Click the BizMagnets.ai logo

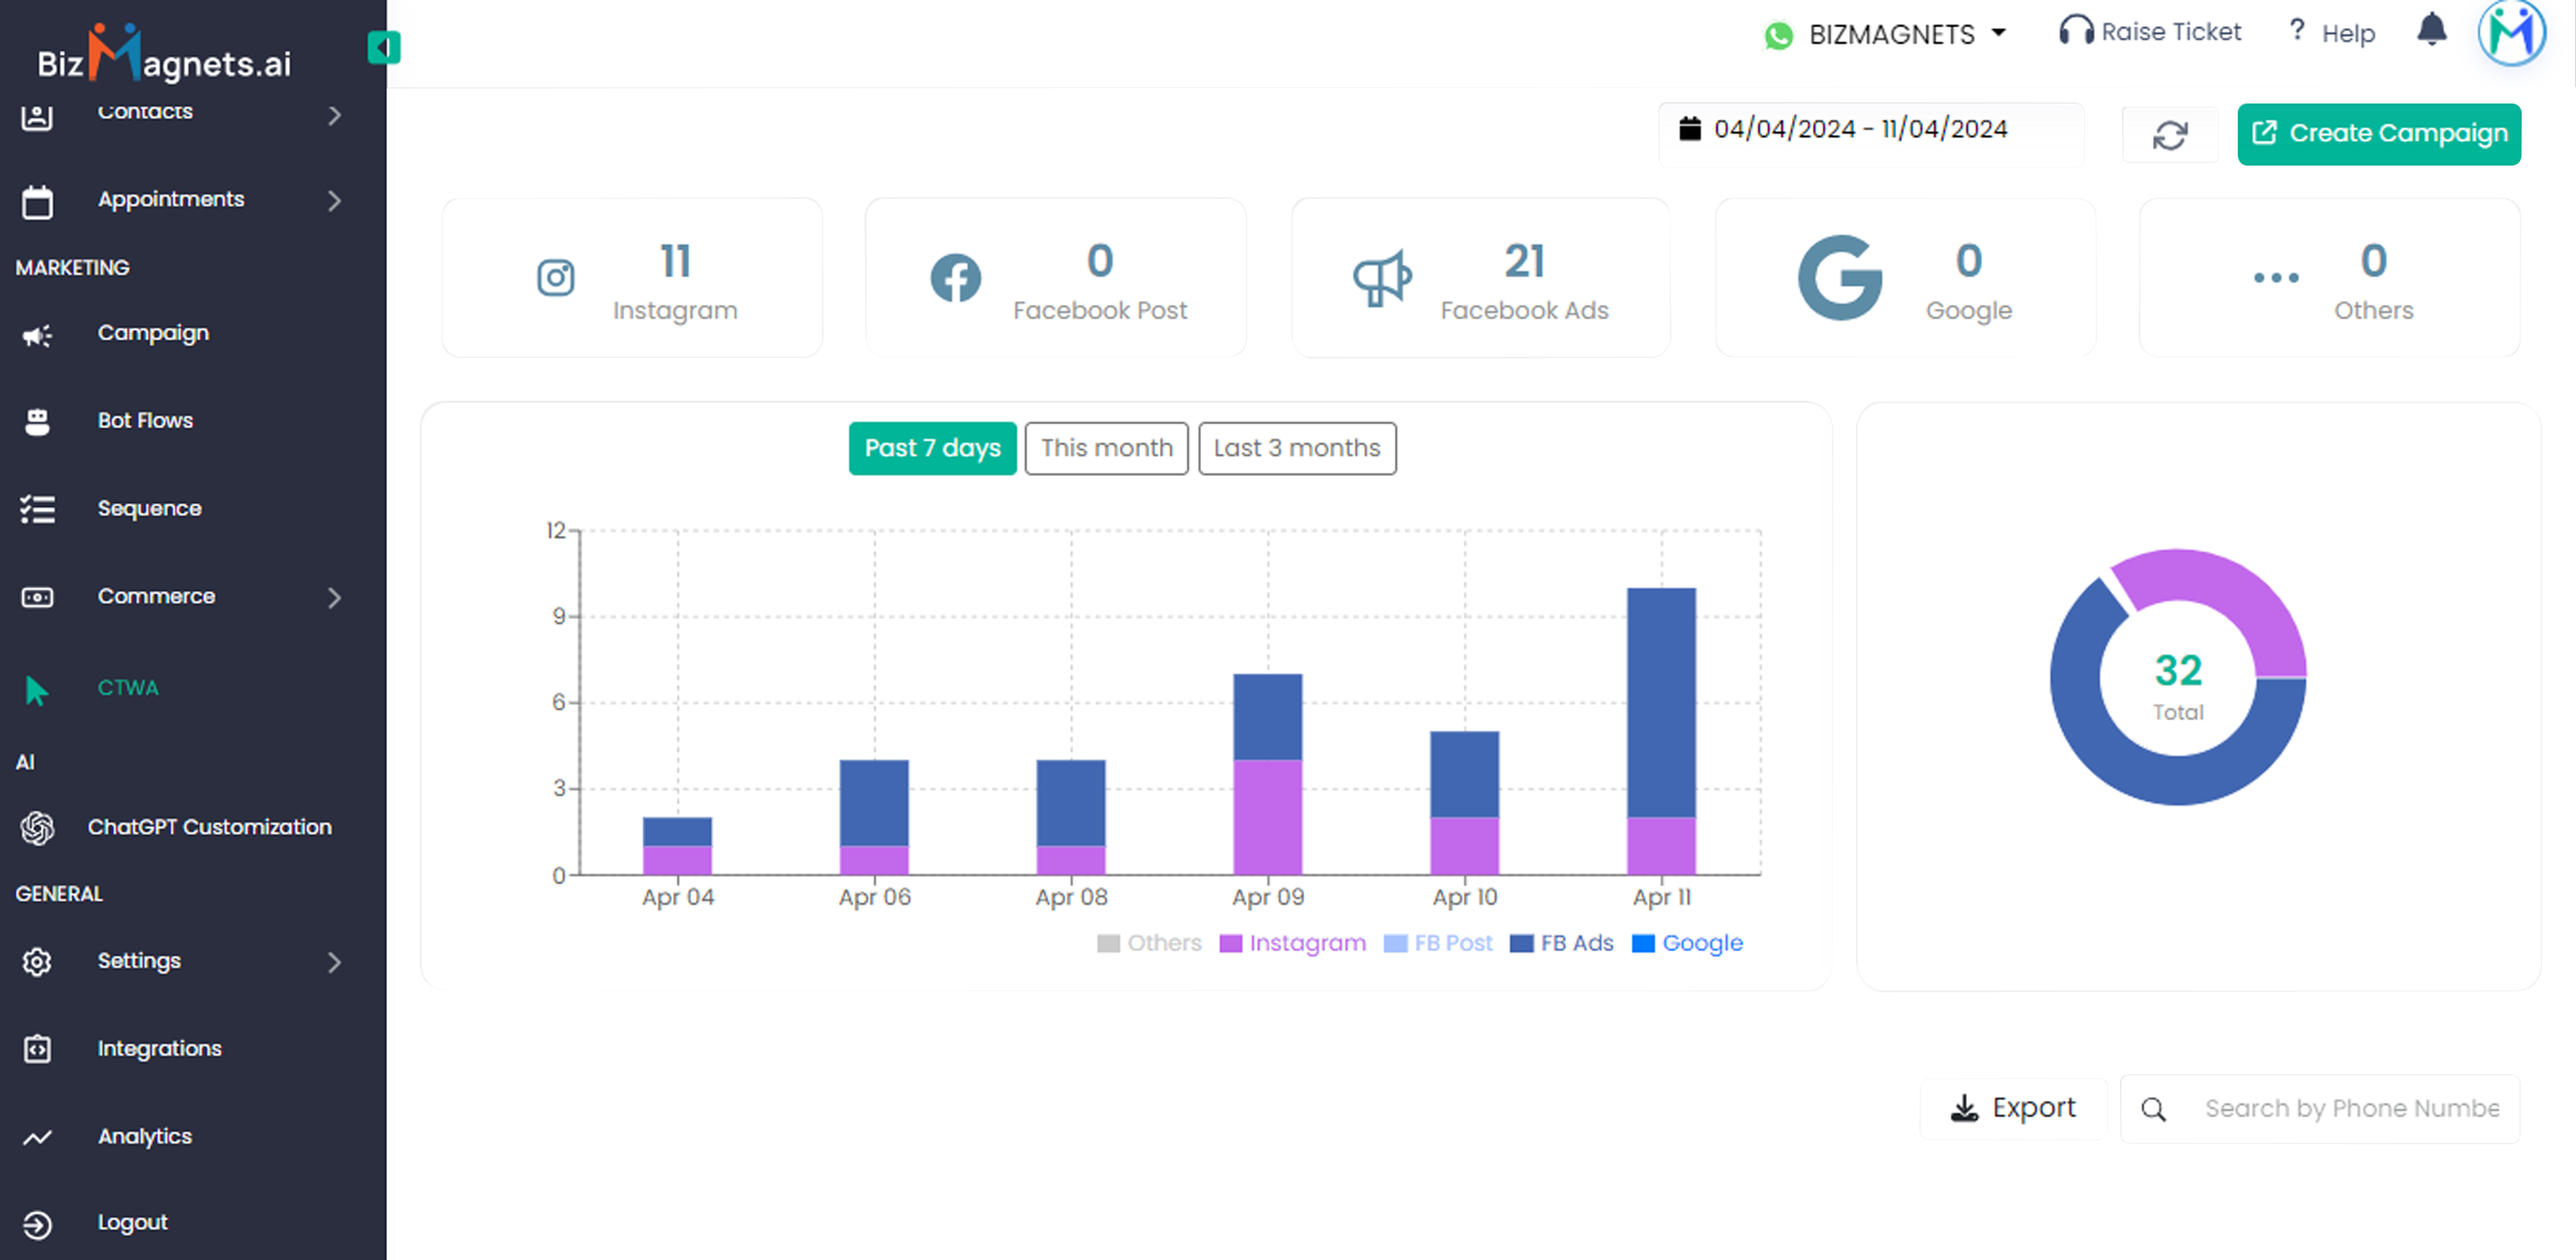(165, 52)
